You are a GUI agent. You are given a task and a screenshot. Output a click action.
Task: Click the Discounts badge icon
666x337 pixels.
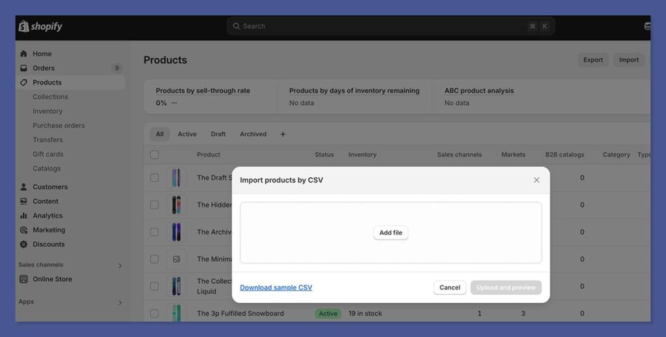(x=24, y=244)
